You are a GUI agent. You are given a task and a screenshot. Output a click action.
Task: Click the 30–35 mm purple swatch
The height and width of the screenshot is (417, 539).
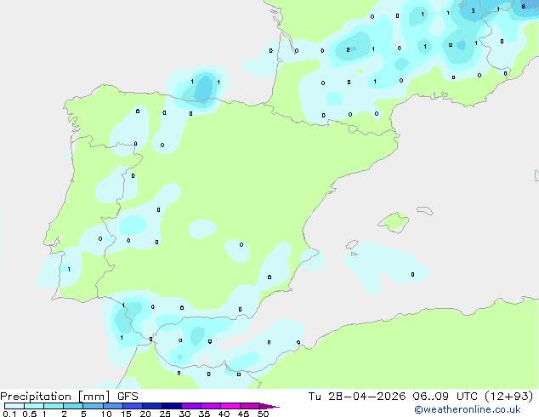(190, 406)
